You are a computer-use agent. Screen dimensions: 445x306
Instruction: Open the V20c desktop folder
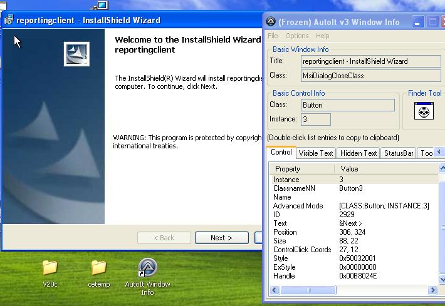[50, 273]
